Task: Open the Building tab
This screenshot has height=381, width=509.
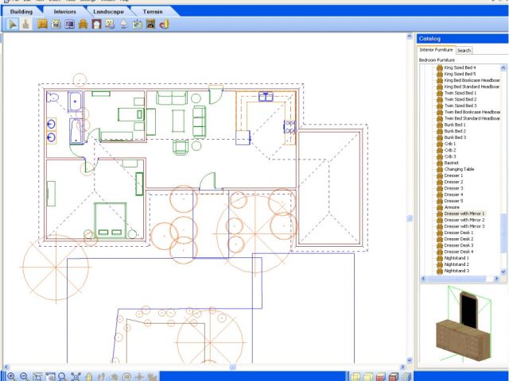Action: 21,13
